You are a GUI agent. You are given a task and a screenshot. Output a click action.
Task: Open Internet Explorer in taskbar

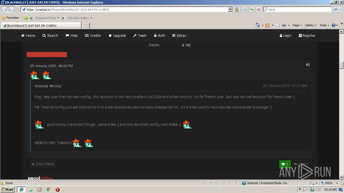(21, 189)
